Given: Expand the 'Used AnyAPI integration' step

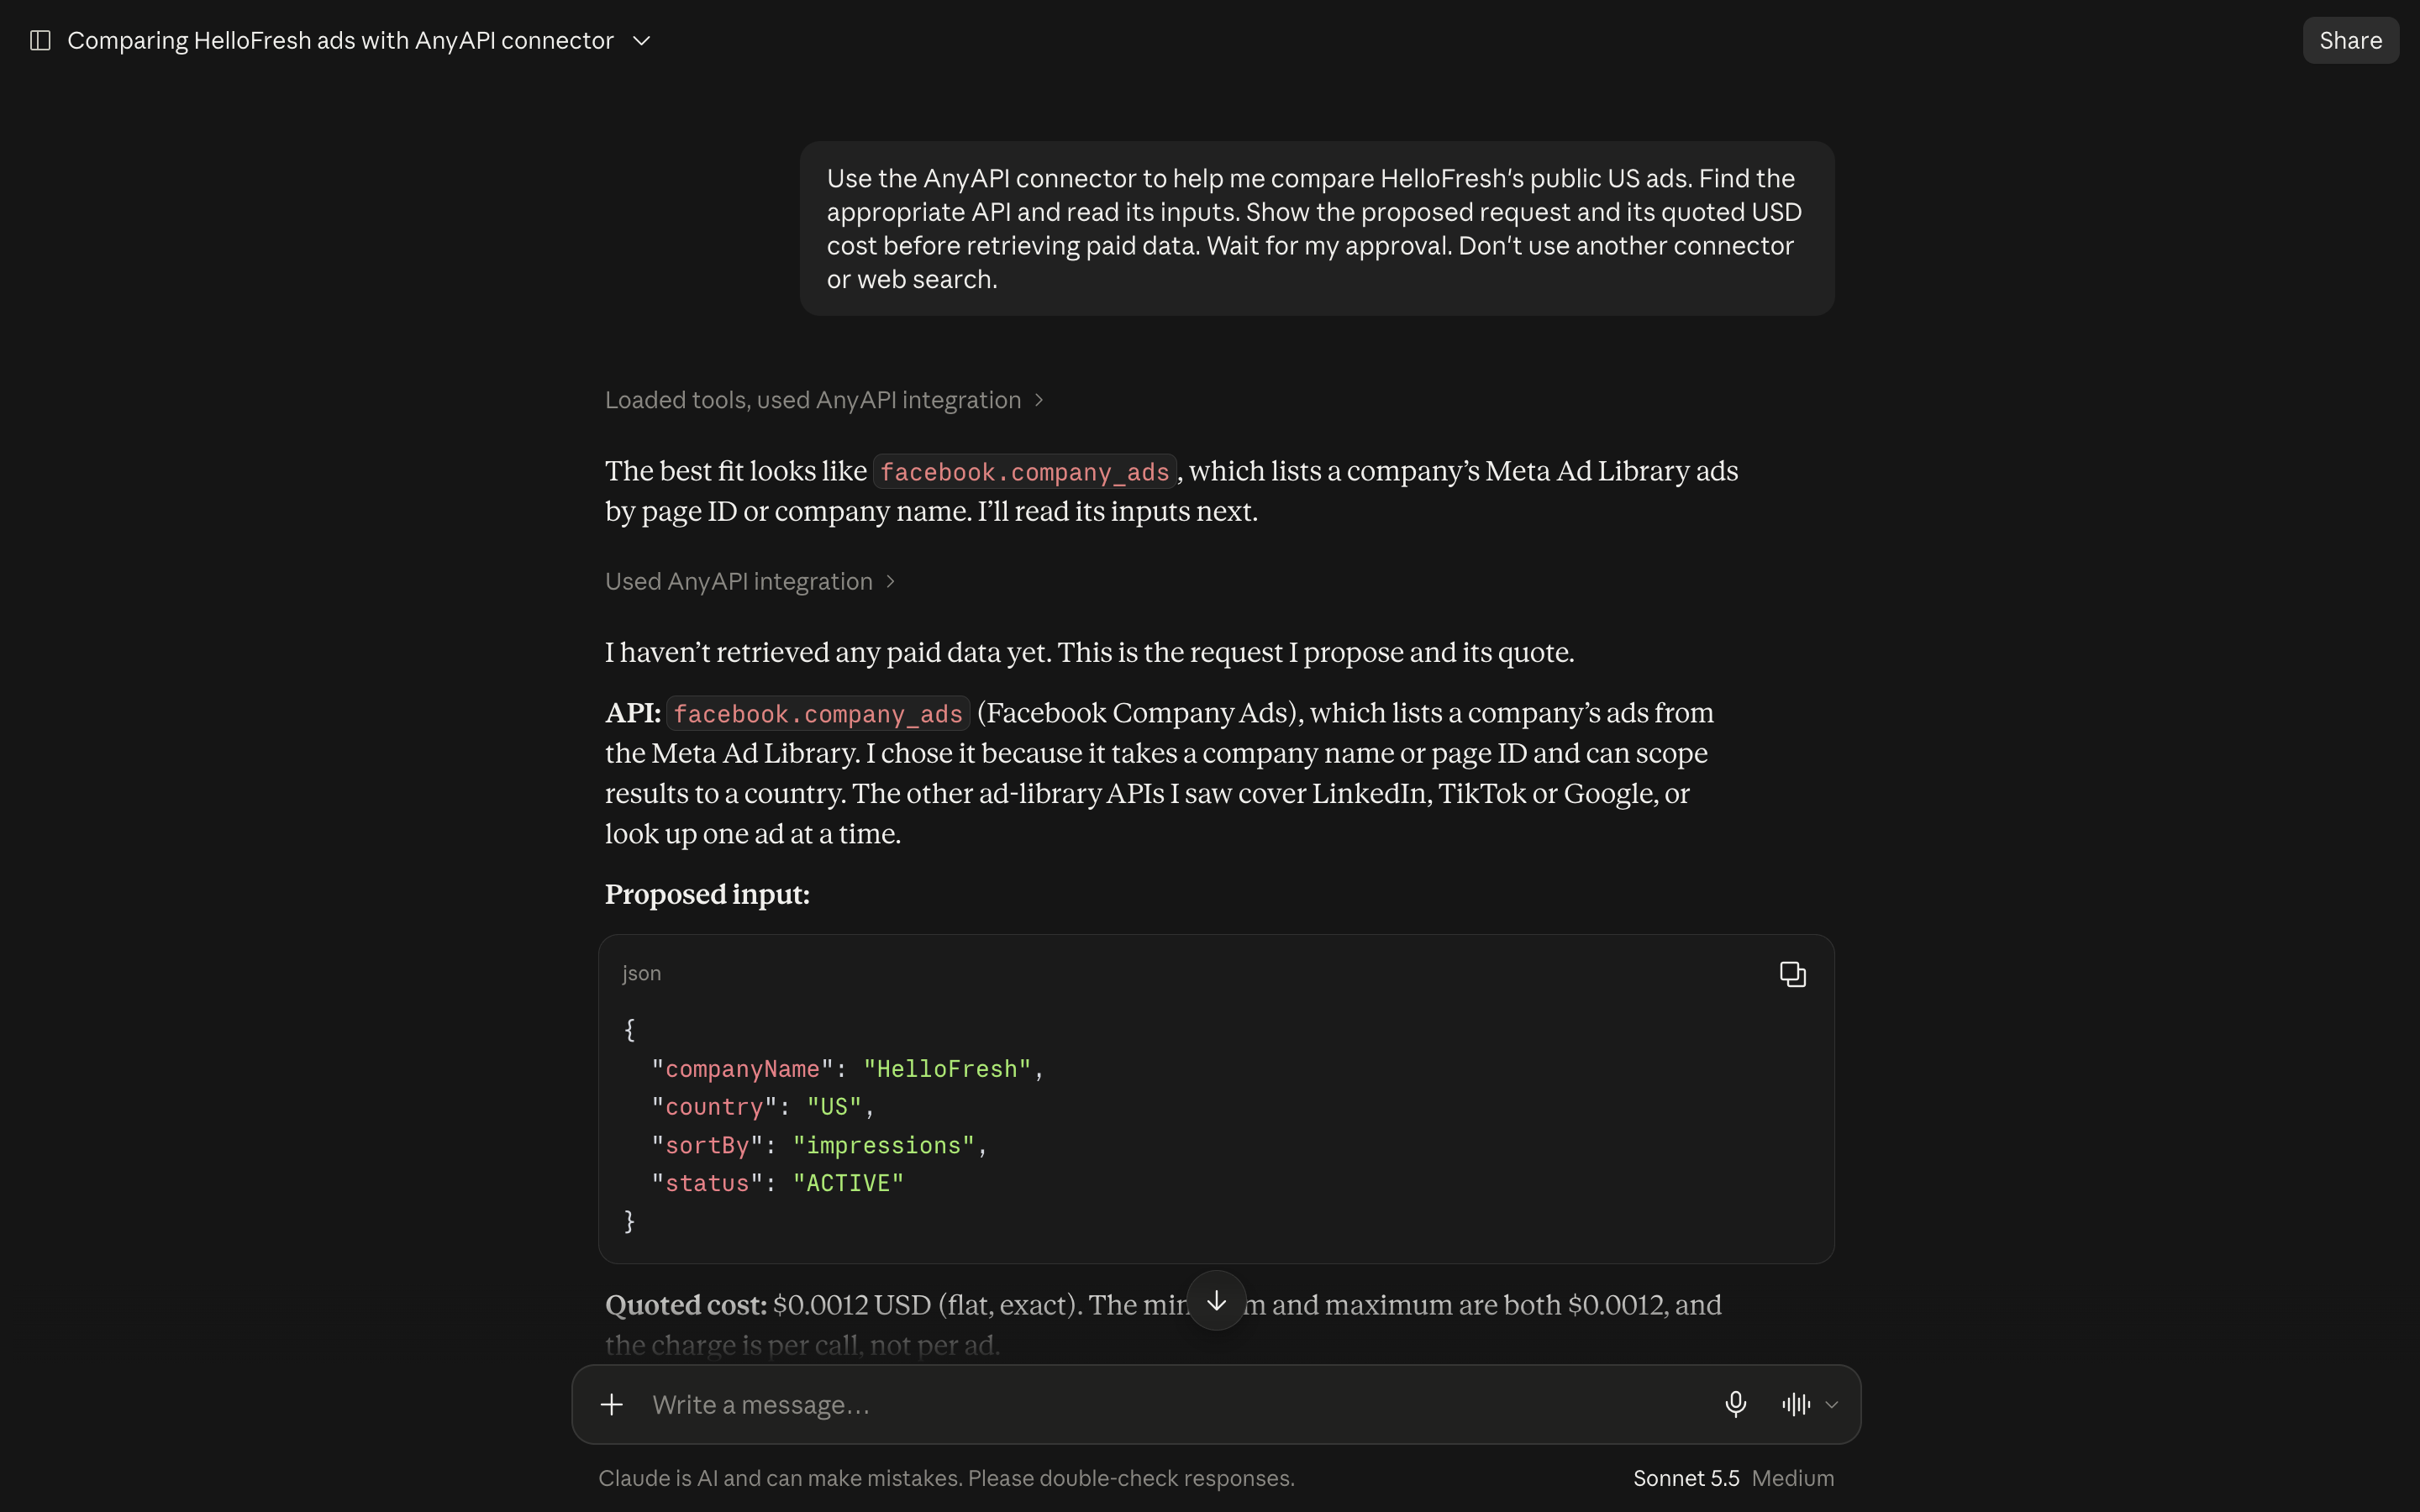Looking at the screenshot, I should pyautogui.click(x=750, y=581).
